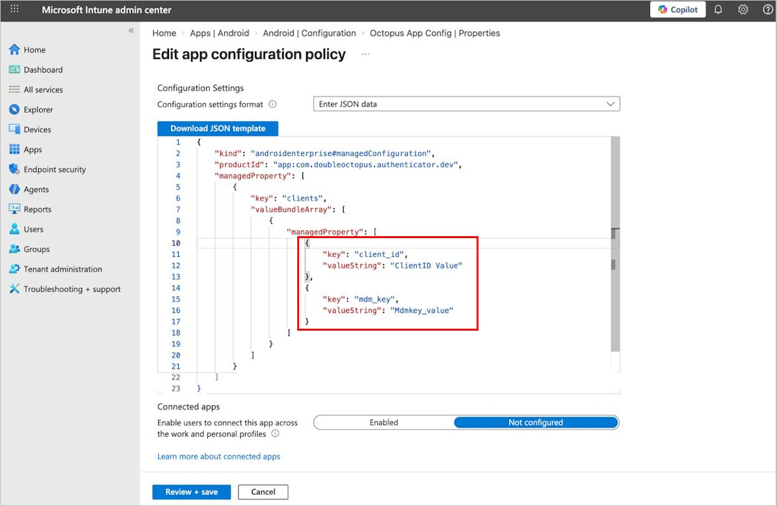Viewport: 777px width, 506px height.
Task: Open the notifications bell
Action: tap(718, 10)
